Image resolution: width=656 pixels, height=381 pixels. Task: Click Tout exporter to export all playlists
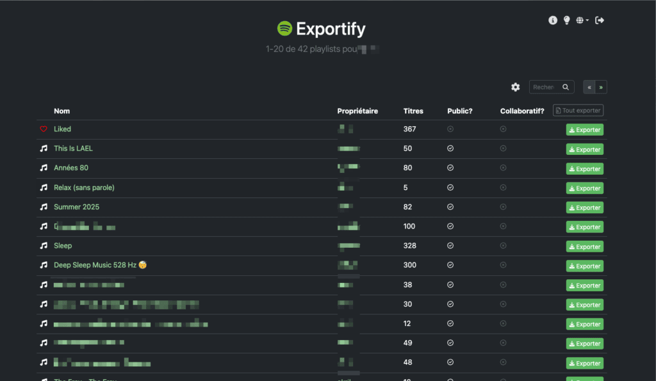(578, 110)
